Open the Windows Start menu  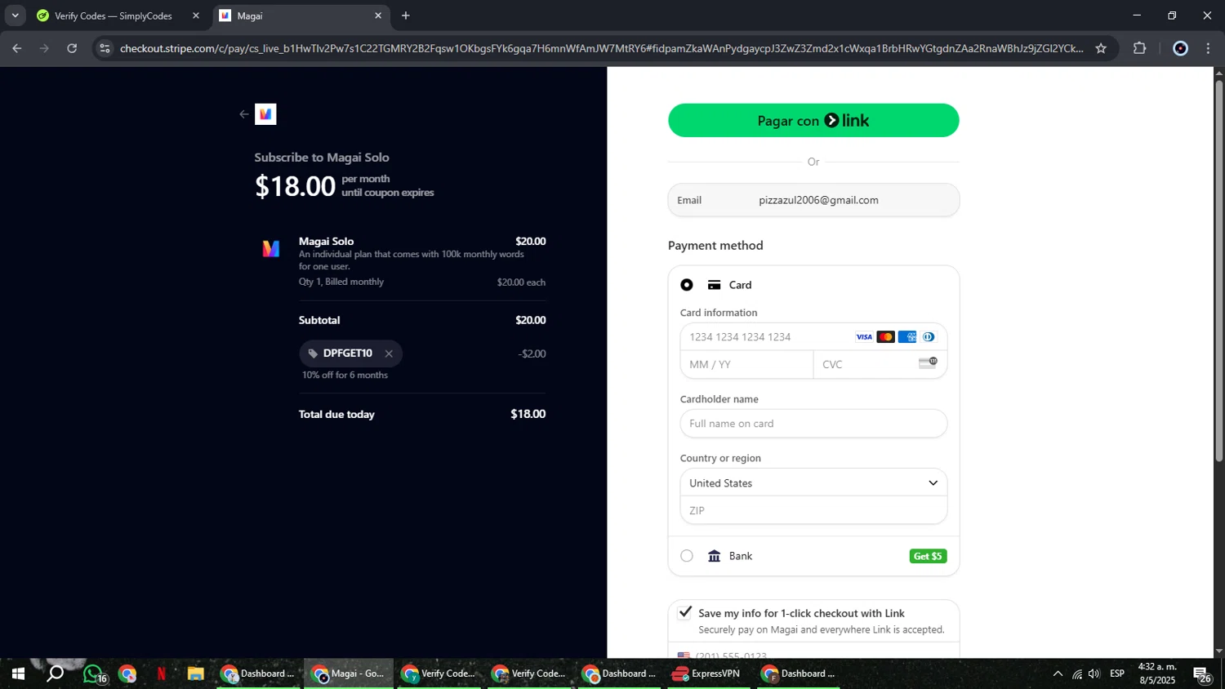[18, 673]
